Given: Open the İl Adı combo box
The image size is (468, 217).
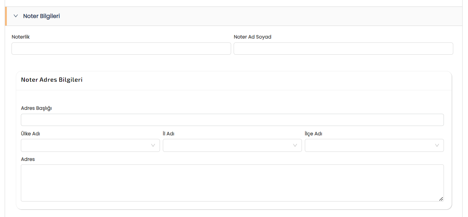Looking at the screenshot, I should click(228, 145).
